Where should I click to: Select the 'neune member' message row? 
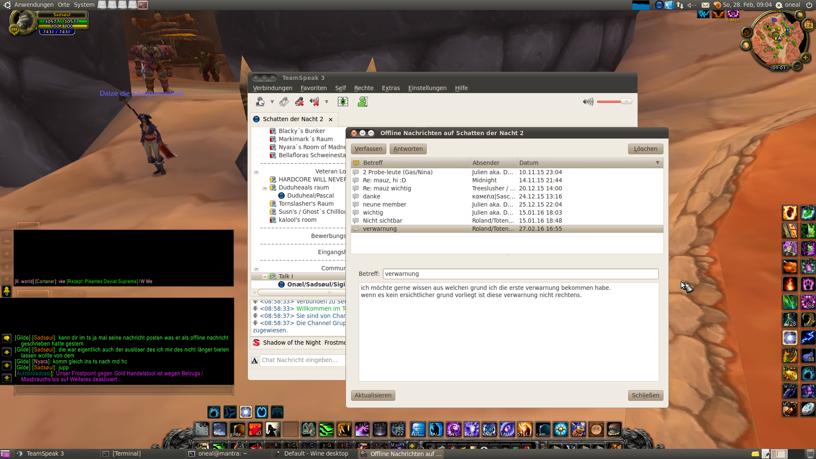click(x=507, y=204)
